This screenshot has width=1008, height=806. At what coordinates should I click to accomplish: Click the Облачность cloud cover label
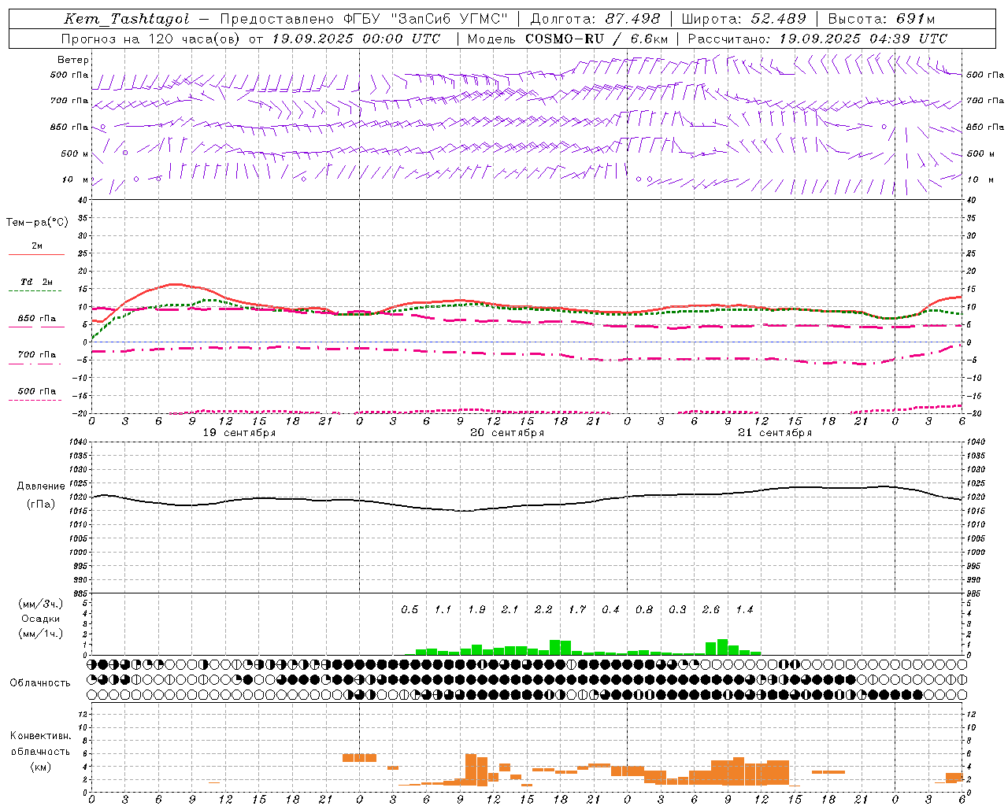(x=40, y=683)
